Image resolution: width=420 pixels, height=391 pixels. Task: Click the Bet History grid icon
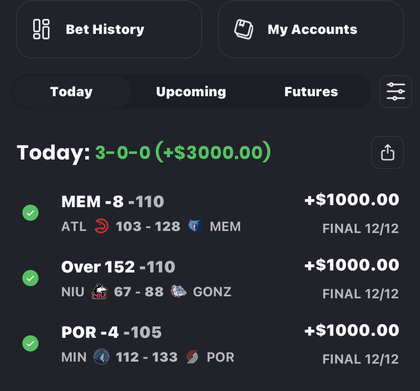point(41,29)
